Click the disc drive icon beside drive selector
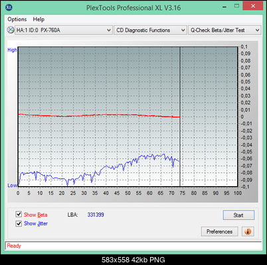267x265 pixels. pyautogui.click(x=10, y=30)
